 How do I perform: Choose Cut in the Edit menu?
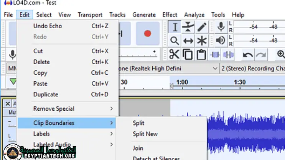pos(67,51)
